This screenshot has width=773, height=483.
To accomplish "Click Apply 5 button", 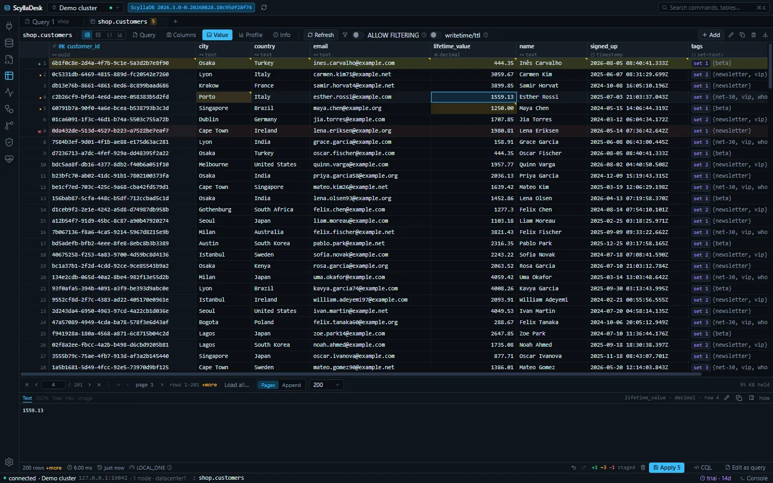I will (x=667, y=467).
